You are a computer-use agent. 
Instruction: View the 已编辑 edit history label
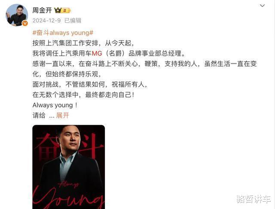click(x=73, y=21)
